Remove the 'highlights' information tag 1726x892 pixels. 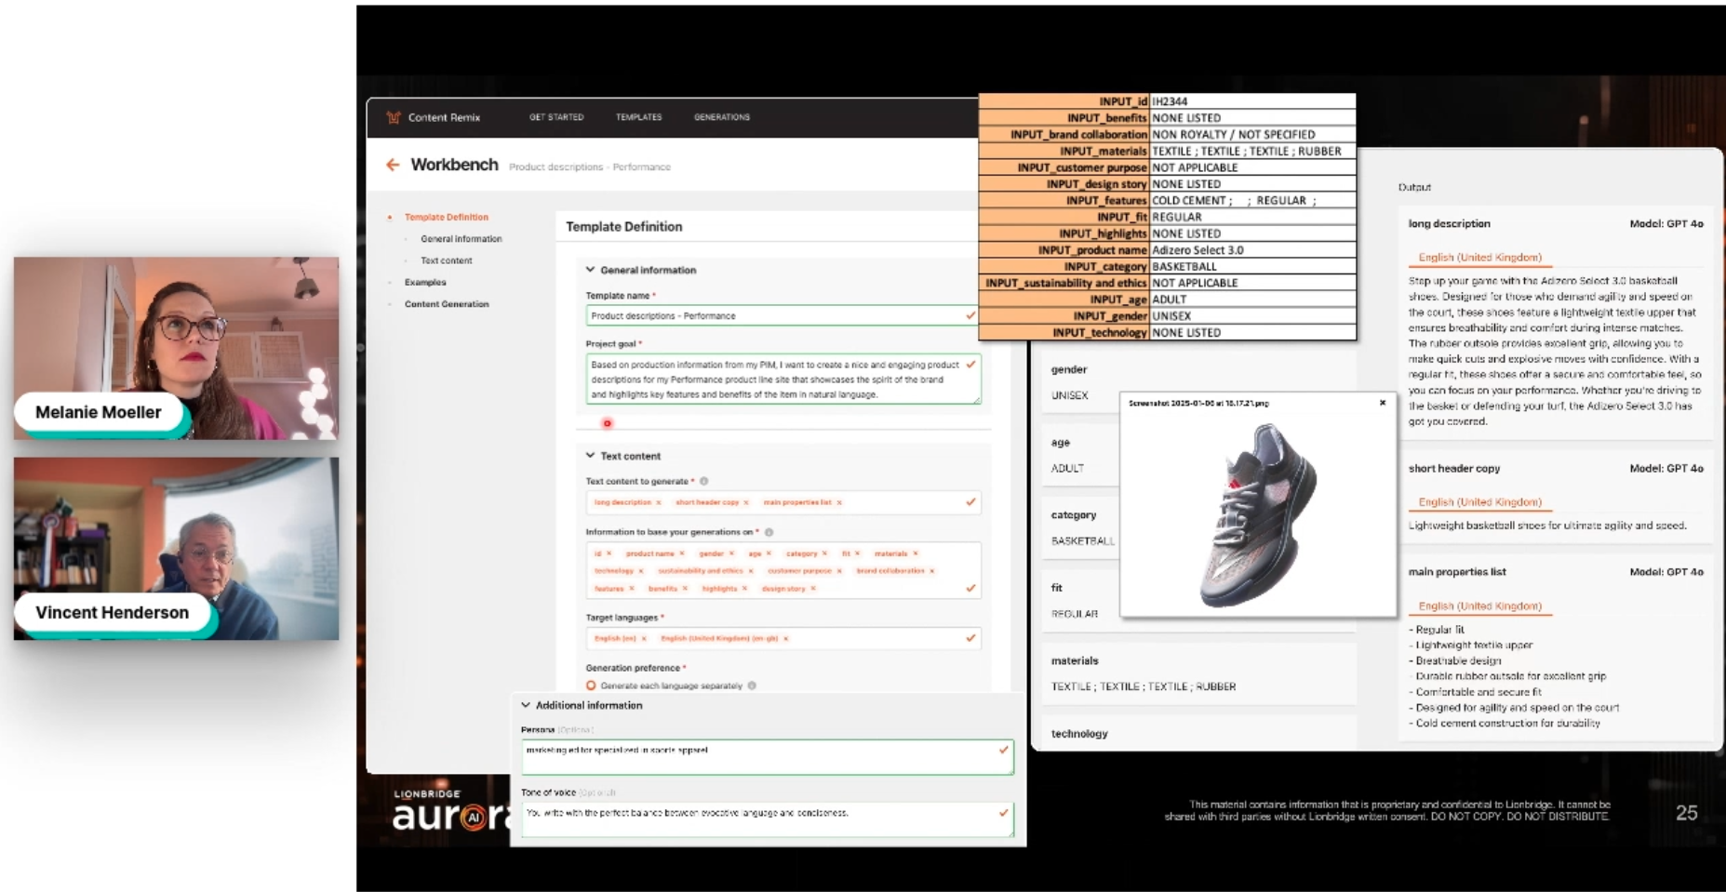pos(744,589)
